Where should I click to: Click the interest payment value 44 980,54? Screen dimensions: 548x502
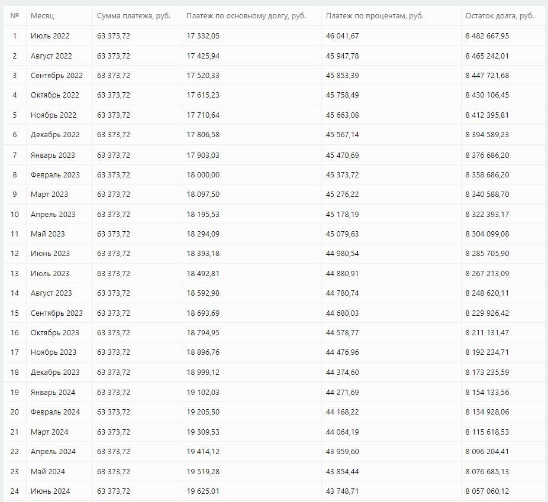click(x=342, y=254)
